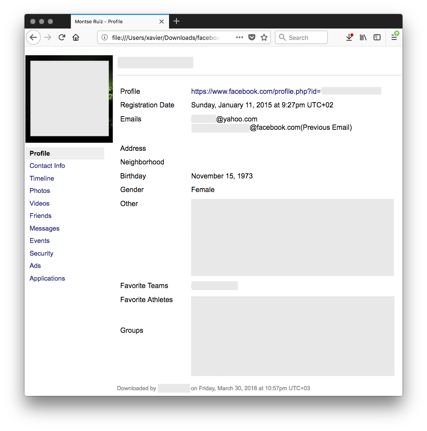Open the Security section

pyautogui.click(x=41, y=253)
